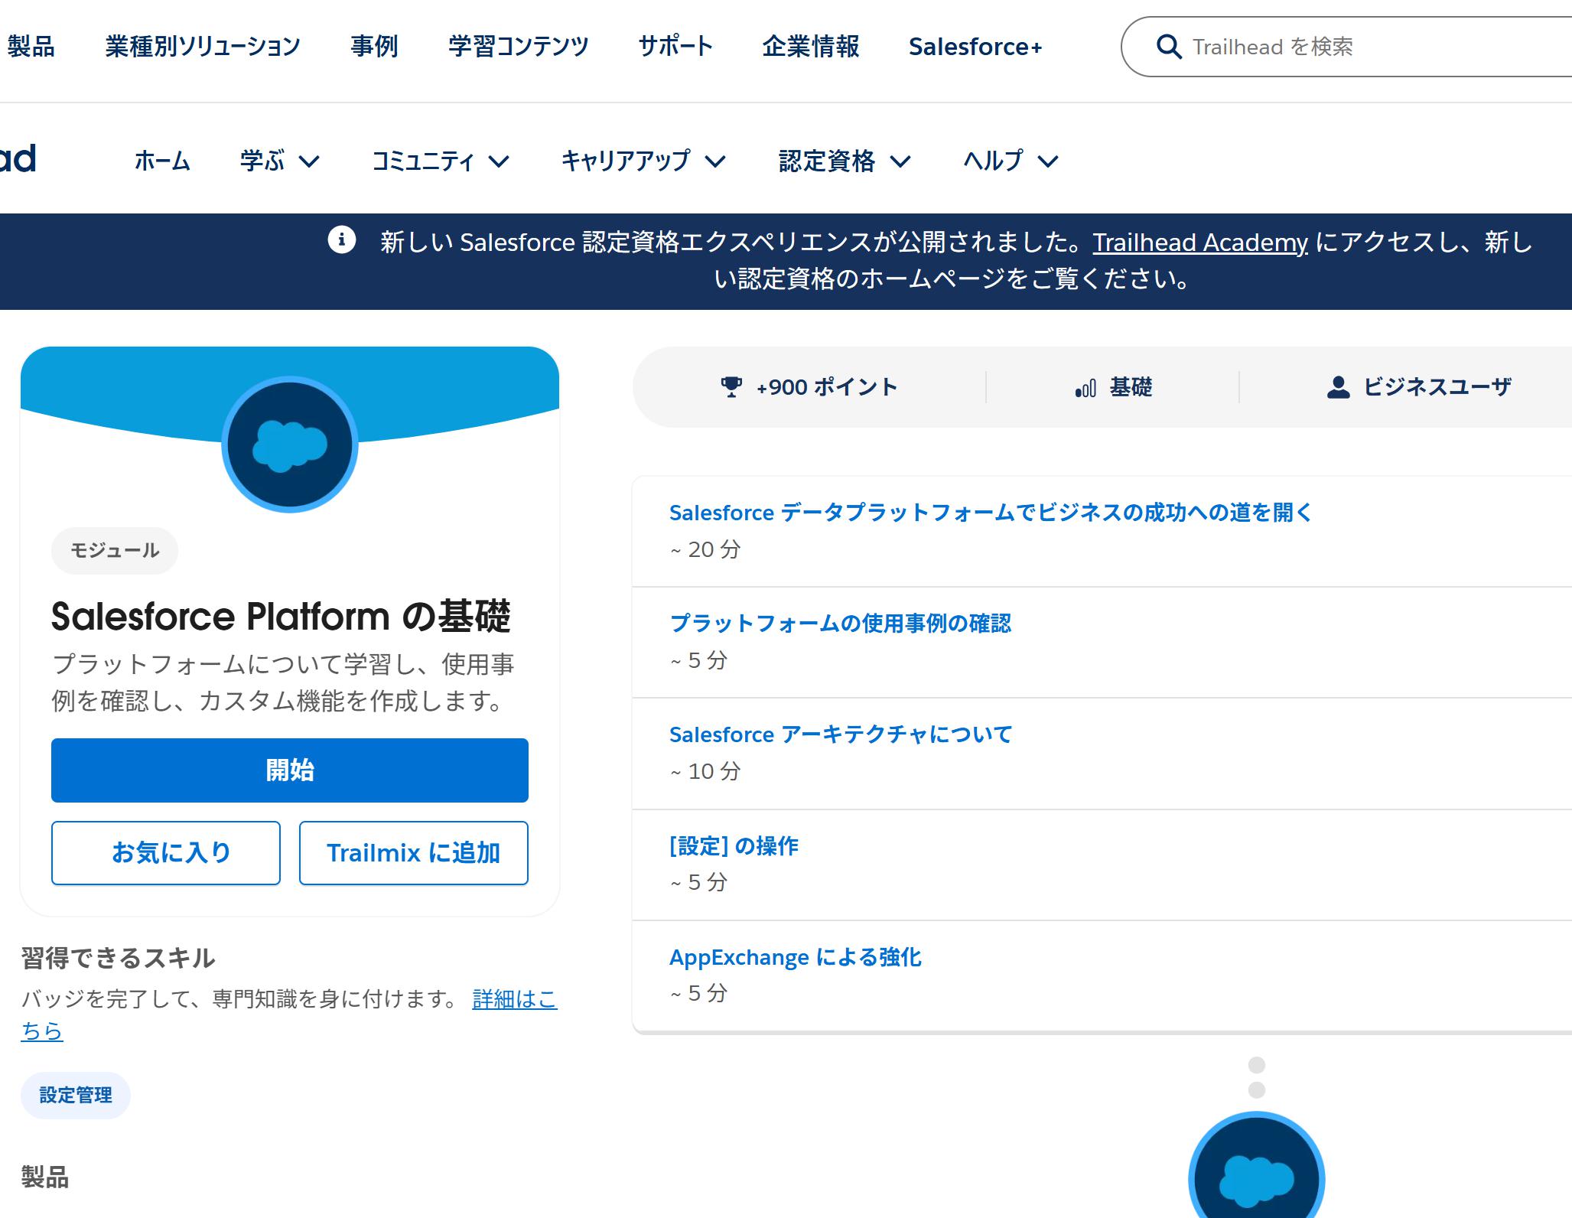Expand the コミュニティ dropdown menu
The height and width of the screenshot is (1218, 1572).
441,161
